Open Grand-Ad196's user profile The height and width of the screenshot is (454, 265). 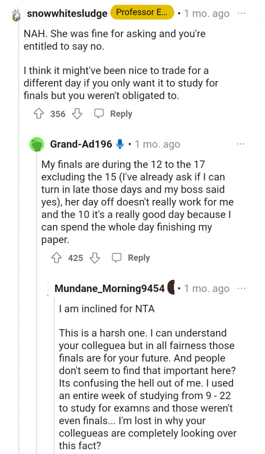click(x=81, y=144)
